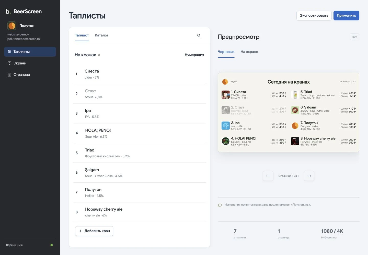The height and width of the screenshot is (255, 368).
Task: Click the Предпросмотр heading
Action: point(238,37)
